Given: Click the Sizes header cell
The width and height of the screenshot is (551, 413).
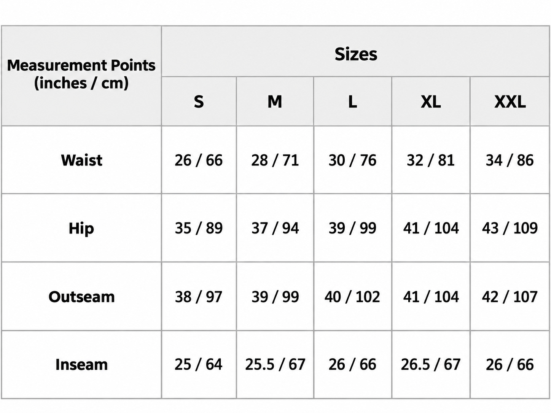Looking at the screenshot, I should click(x=355, y=51).
